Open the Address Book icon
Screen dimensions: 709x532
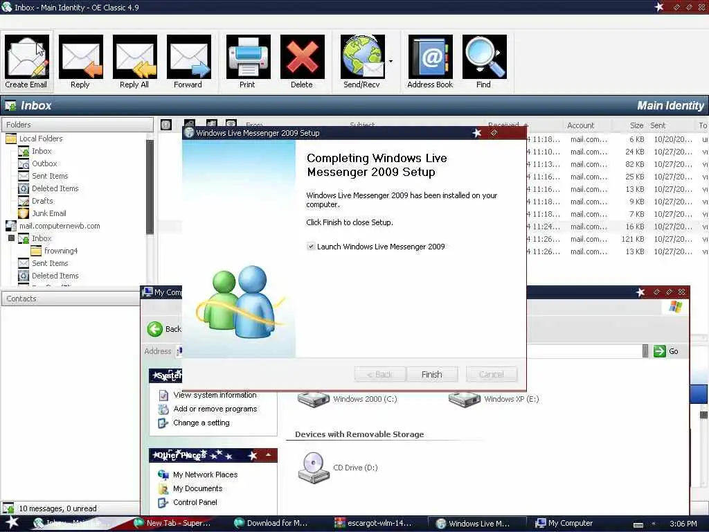(x=430, y=57)
